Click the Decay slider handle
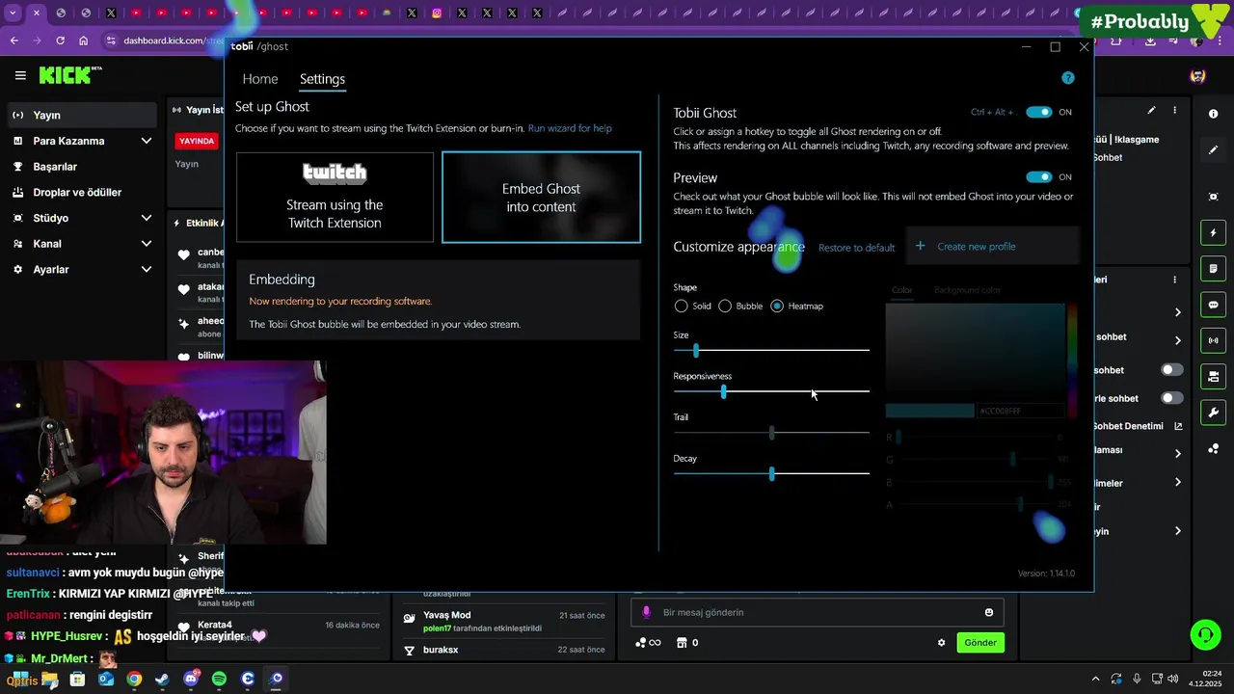Viewport: 1234px width, 694px height. 772,473
